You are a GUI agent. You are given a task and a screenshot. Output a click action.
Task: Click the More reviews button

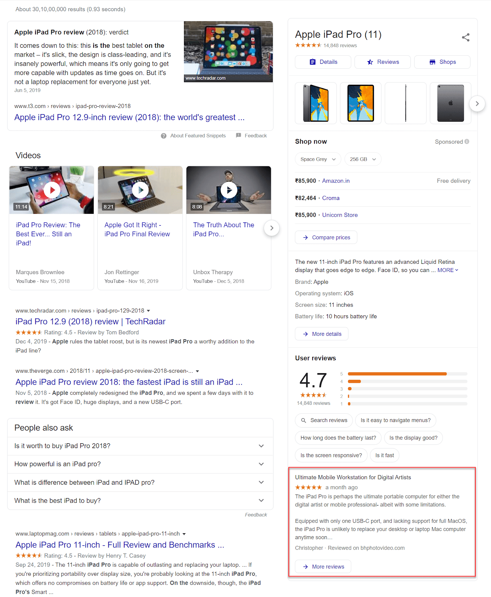pyautogui.click(x=323, y=567)
